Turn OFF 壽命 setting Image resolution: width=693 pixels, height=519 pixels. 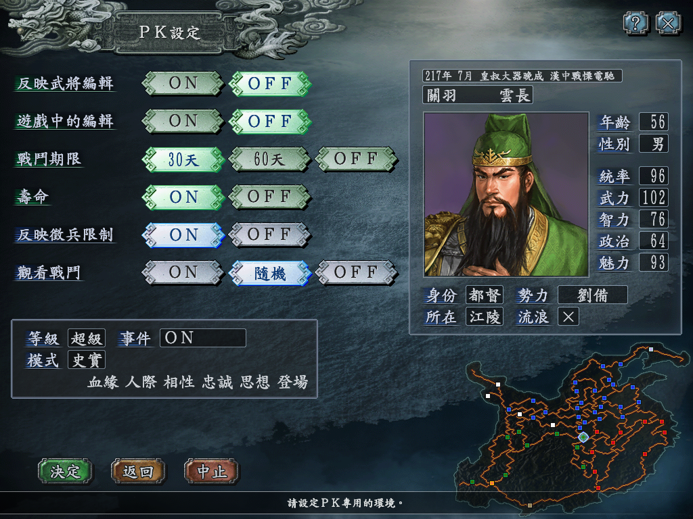click(269, 197)
